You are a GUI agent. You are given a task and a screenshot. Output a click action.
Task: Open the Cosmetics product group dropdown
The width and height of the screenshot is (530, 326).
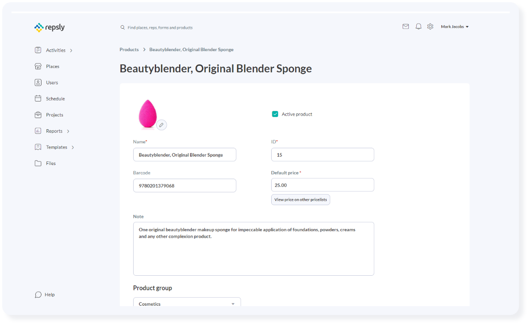[187, 304]
